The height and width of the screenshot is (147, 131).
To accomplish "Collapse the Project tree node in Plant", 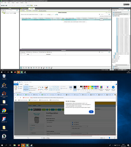I will (x=2, y=12).
